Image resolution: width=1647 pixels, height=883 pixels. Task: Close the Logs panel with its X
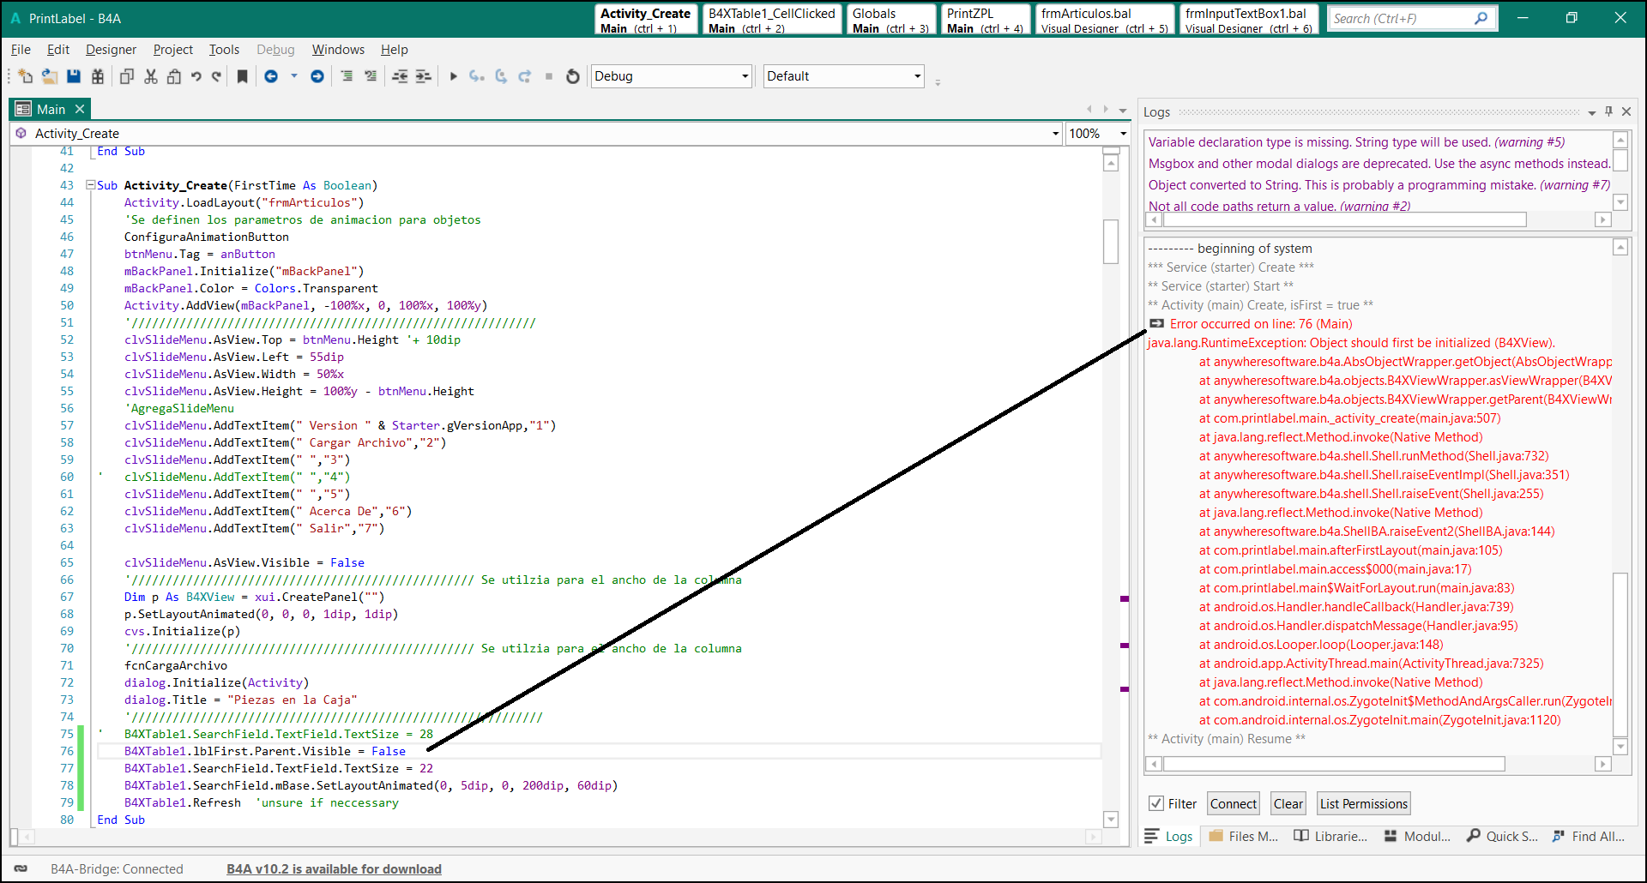[x=1626, y=111]
